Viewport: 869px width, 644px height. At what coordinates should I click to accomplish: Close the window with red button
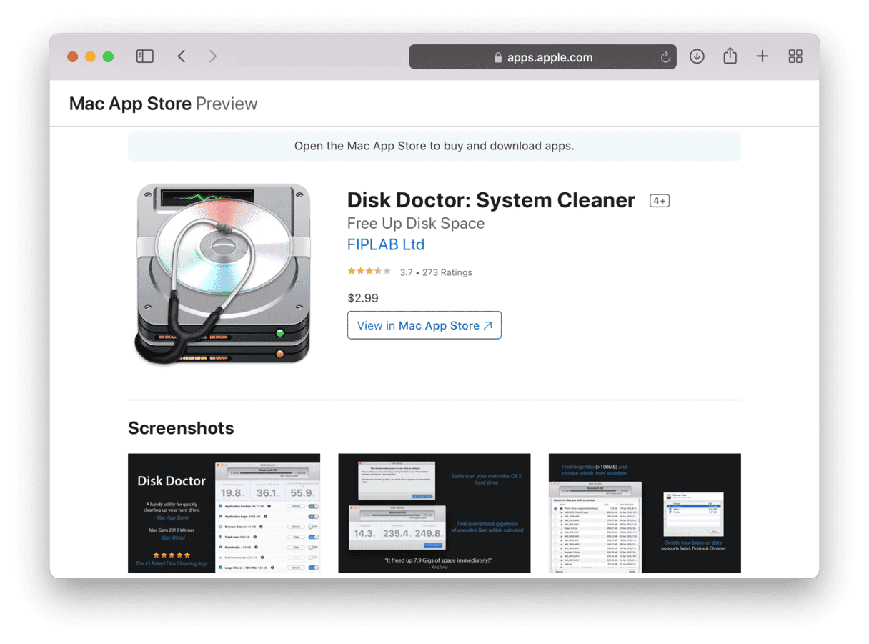pos(72,56)
